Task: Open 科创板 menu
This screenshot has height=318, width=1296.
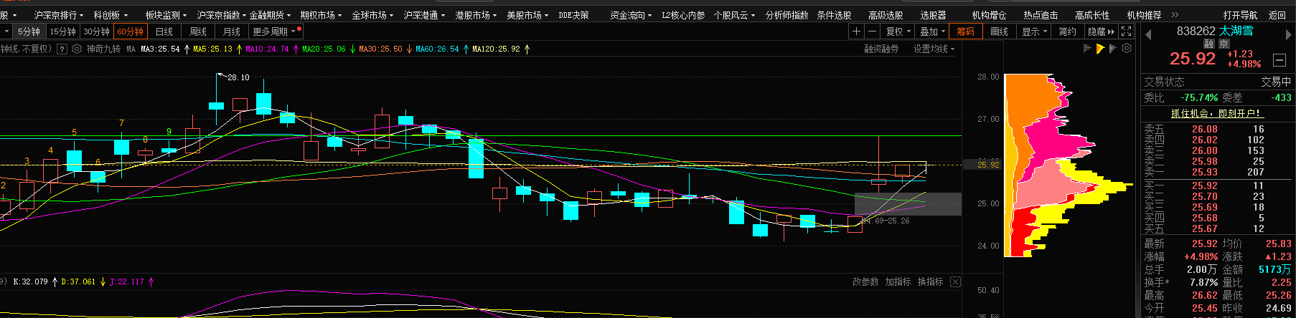Action: pyautogui.click(x=111, y=14)
